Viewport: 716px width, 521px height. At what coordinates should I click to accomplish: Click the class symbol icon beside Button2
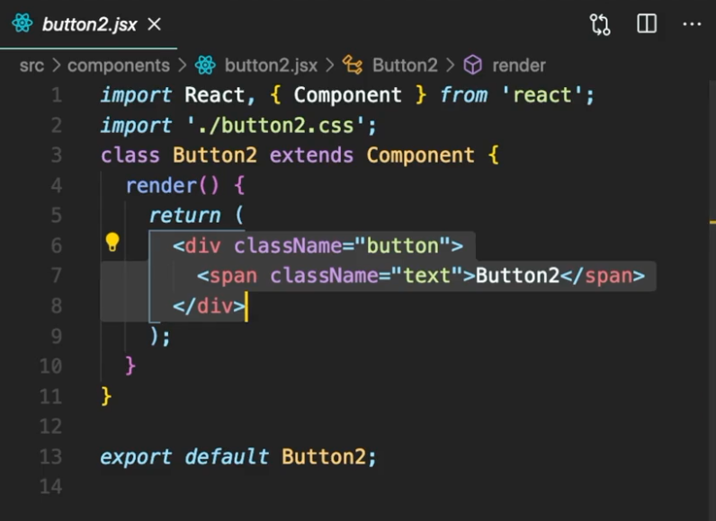pos(353,65)
